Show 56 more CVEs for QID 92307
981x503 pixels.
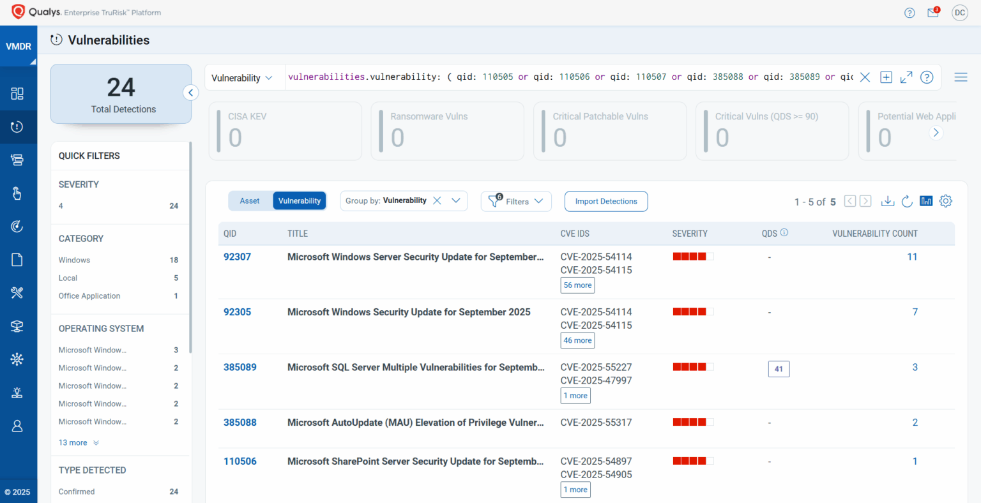577,285
